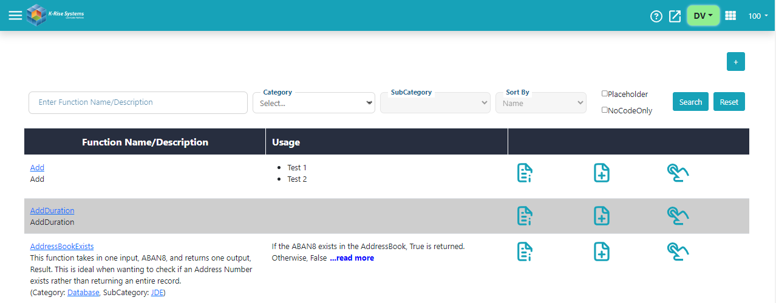This screenshot has height=303, width=776.
Task: Click the add document icon for AddDuration
Action: [601, 216]
